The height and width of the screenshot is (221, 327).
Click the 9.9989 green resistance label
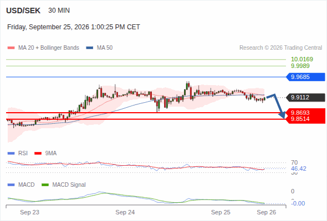coord(300,66)
